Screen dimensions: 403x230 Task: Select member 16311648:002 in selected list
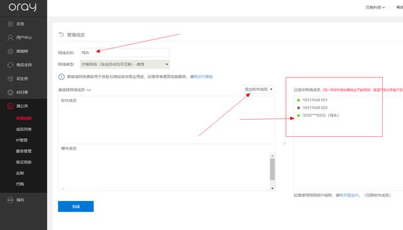pos(315,108)
